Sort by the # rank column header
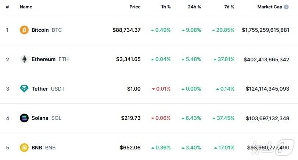The height and width of the screenshot is (160, 298). point(7,7)
